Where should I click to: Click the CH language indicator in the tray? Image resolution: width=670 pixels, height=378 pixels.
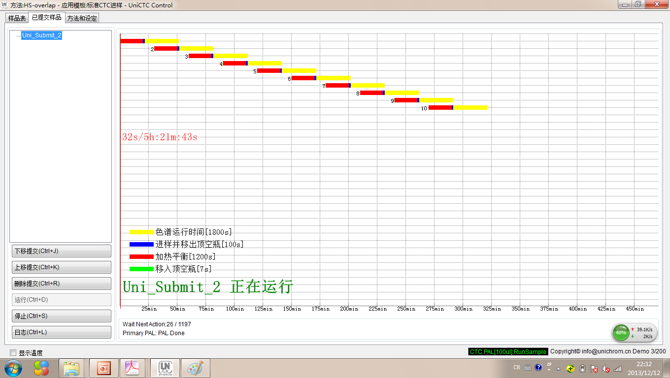coord(517,368)
